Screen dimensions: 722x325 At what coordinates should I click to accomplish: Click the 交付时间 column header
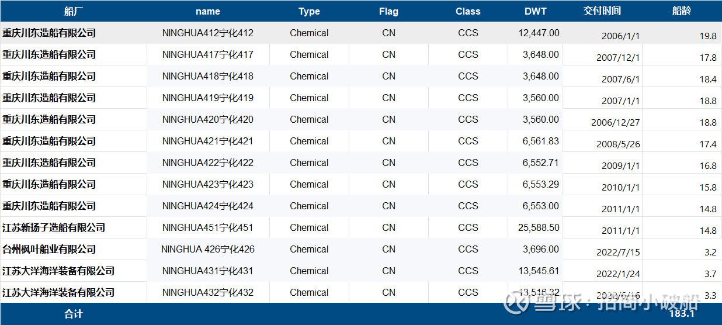pyautogui.click(x=602, y=11)
